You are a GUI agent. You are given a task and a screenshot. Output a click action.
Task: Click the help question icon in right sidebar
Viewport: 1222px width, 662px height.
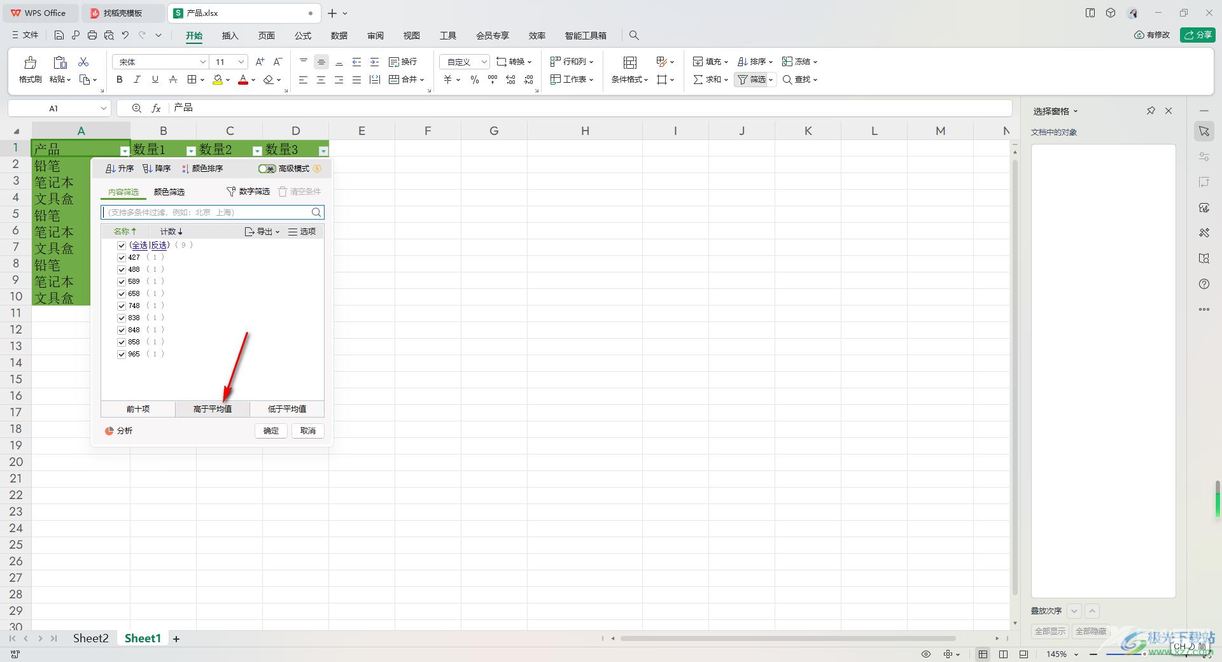(1204, 284)
